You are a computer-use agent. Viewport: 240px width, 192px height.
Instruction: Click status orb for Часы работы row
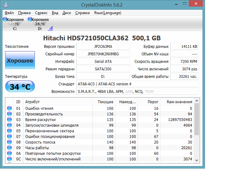pos(9,148)
